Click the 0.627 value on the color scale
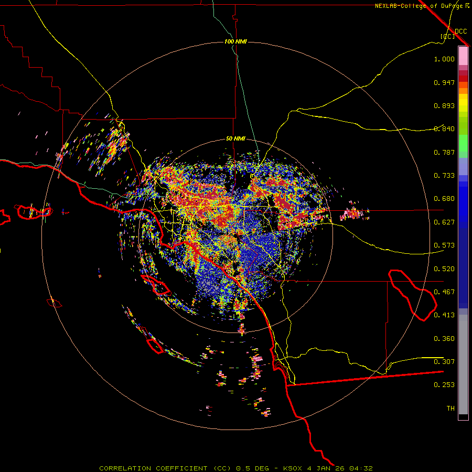 pyautogui.click(x=444, y=222)
